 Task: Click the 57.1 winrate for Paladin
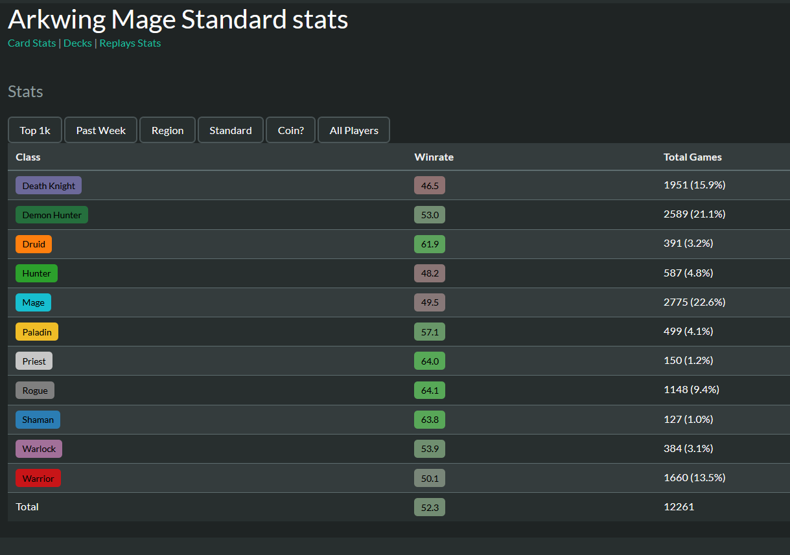point(430,332)
